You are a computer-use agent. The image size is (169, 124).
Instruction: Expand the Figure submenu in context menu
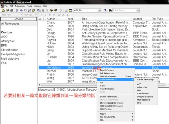[116, 114]
